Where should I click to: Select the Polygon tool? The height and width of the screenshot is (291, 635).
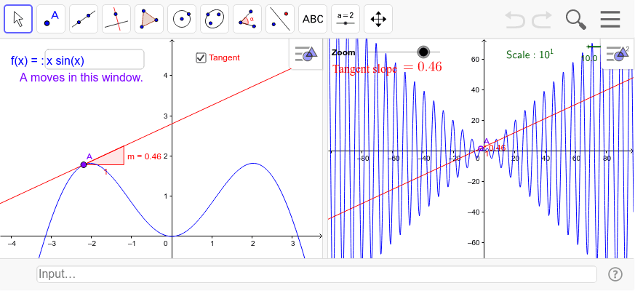(x=149, y=19)
